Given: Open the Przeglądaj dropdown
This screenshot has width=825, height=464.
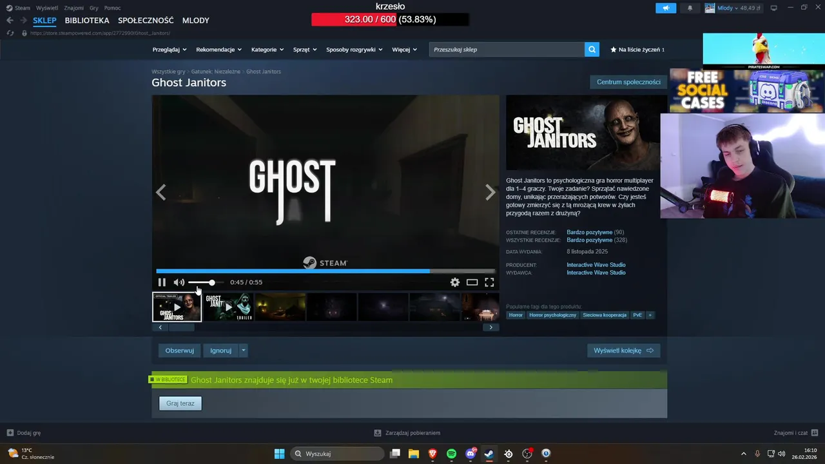Looking at the screenshot, I should click(170, 50).
